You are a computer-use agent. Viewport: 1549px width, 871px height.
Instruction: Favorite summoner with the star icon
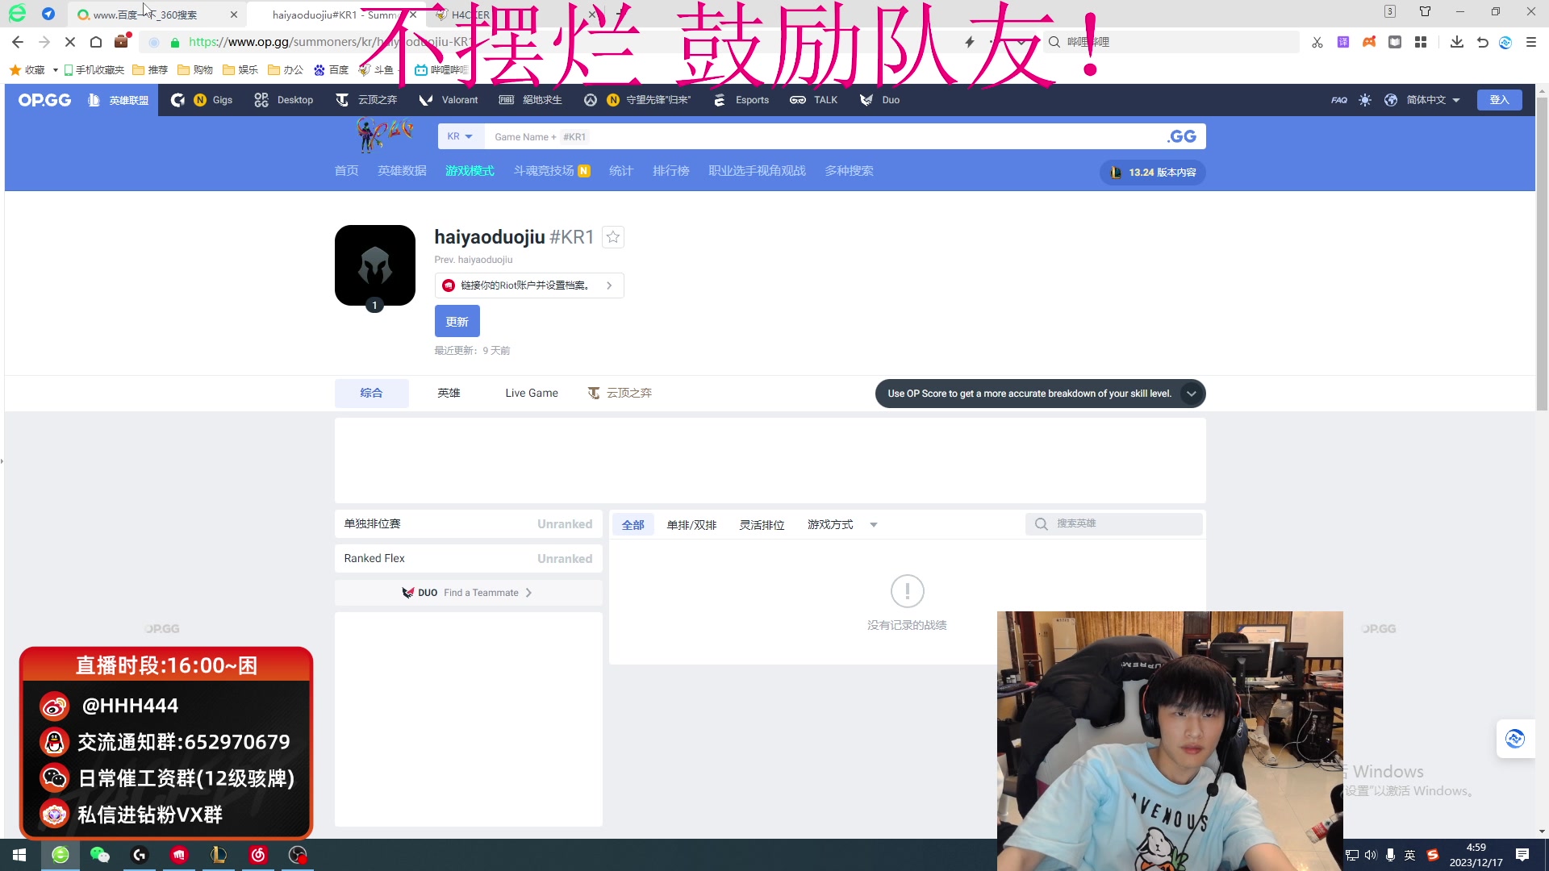613,237
